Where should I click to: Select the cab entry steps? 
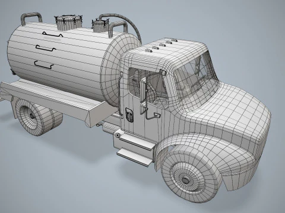(x=135, y=148)
